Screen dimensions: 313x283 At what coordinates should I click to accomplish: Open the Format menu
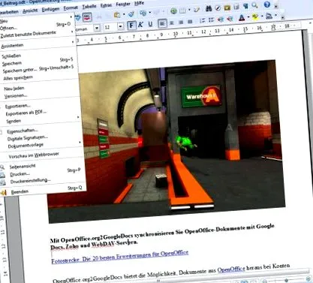tap(71, 8)
